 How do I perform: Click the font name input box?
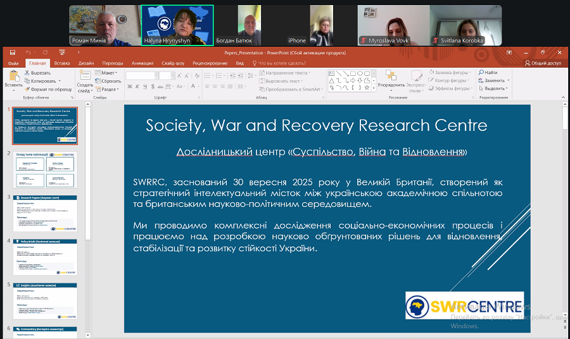point(141,75)
